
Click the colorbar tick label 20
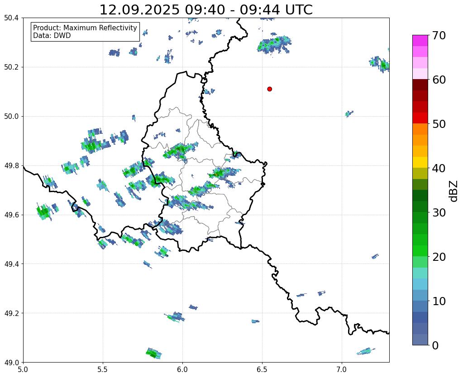[x=439, y=257]
